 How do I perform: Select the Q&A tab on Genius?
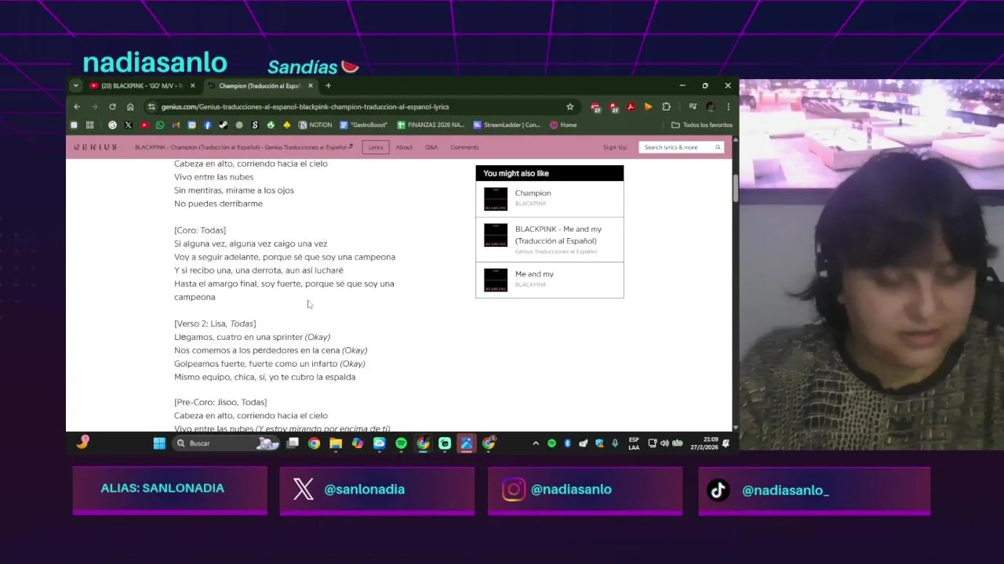click(x=431, y=147)
